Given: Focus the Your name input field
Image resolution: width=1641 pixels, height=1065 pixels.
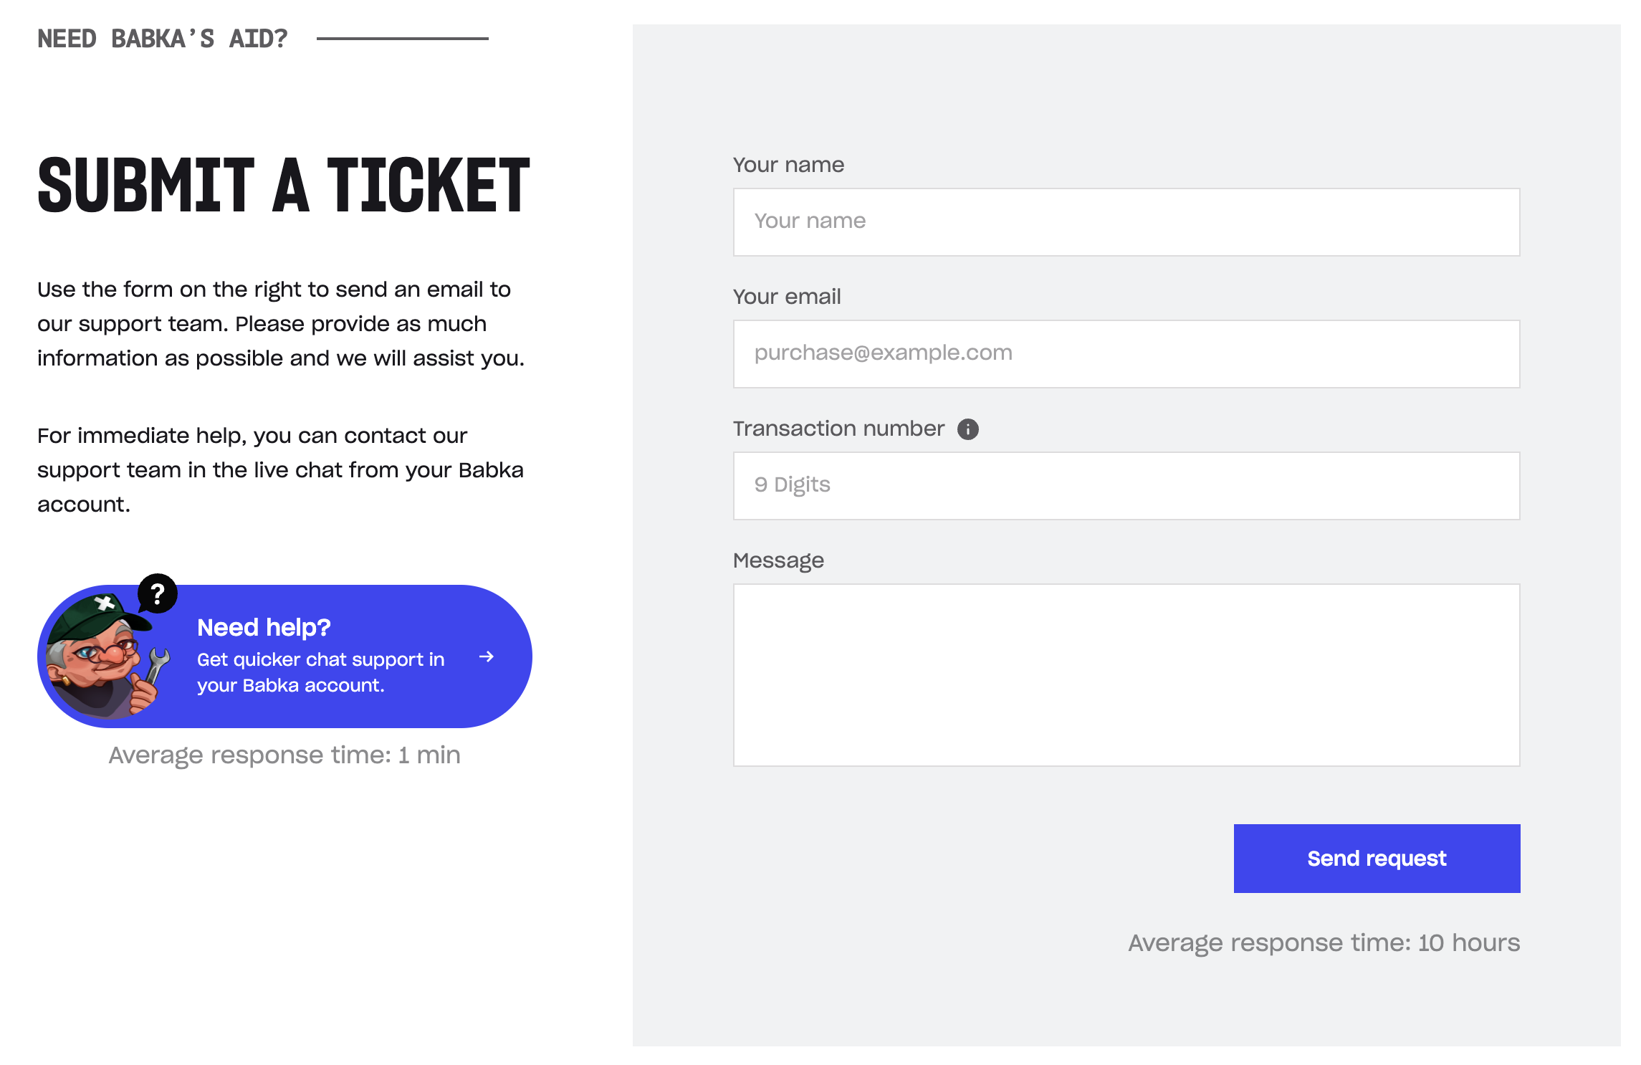Looking at the screenshot, I should coord(1126,221).
